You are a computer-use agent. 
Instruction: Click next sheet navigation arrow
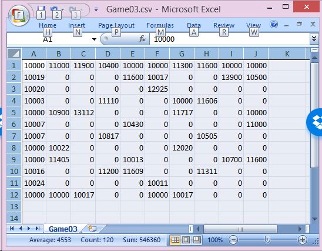click(x=29, y=229)
